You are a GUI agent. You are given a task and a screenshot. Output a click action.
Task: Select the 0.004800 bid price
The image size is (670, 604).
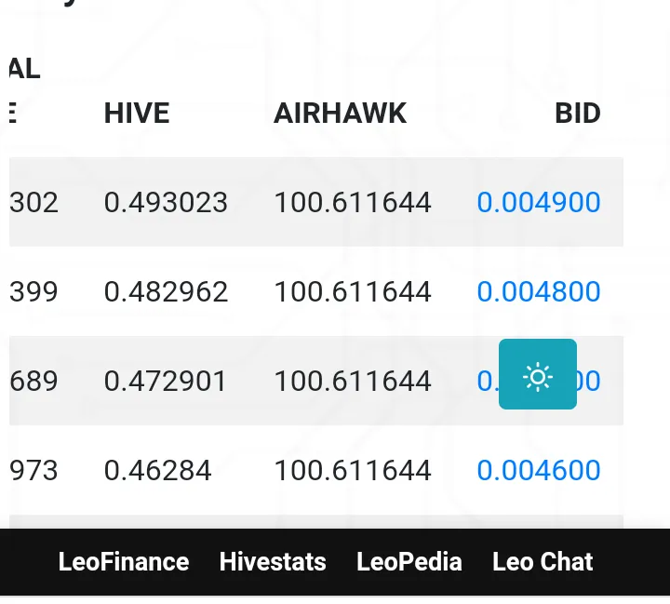click(539, 291)
